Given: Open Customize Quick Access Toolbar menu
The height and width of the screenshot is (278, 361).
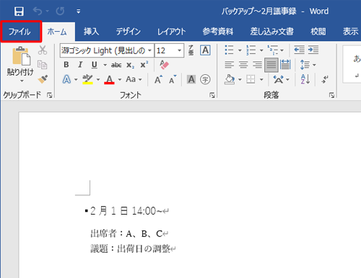Looking at the screenshot, I should click(79, 12).
